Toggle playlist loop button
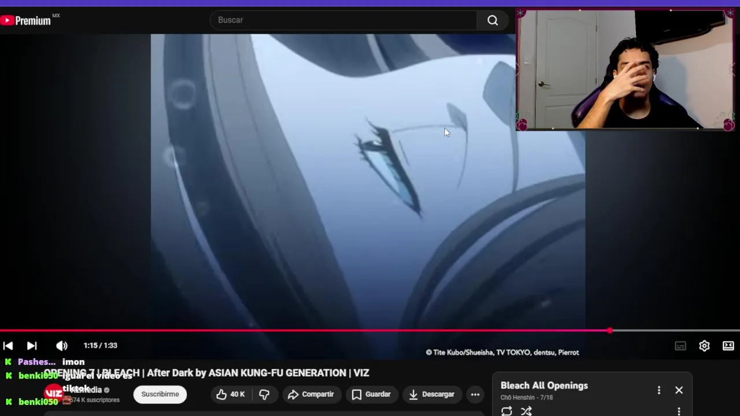The width and height of the screenshot is (740, 416). (506, 411)
